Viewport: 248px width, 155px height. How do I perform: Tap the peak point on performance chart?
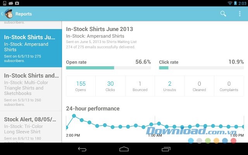[74, 116]
